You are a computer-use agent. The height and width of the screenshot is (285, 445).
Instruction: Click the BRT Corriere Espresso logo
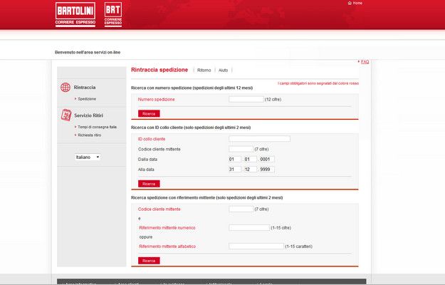(x=112, y=14)
